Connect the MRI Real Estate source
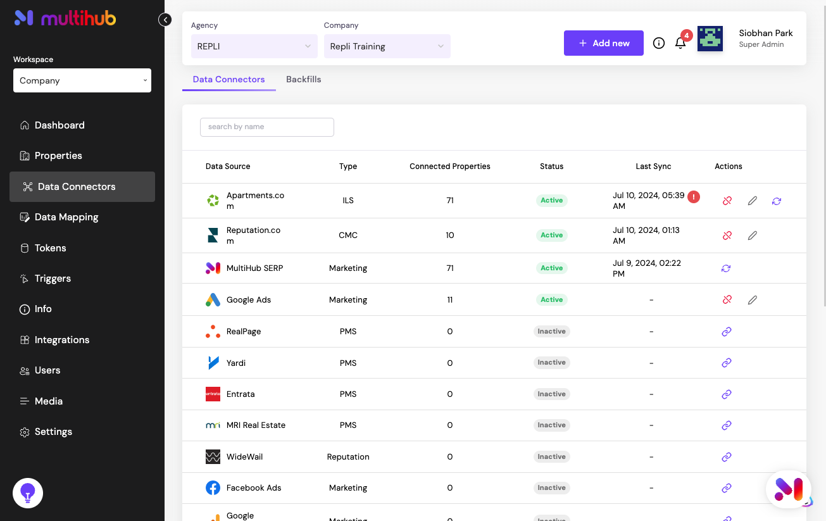Viewport: 826px width, 521px height. pos(727,425)
